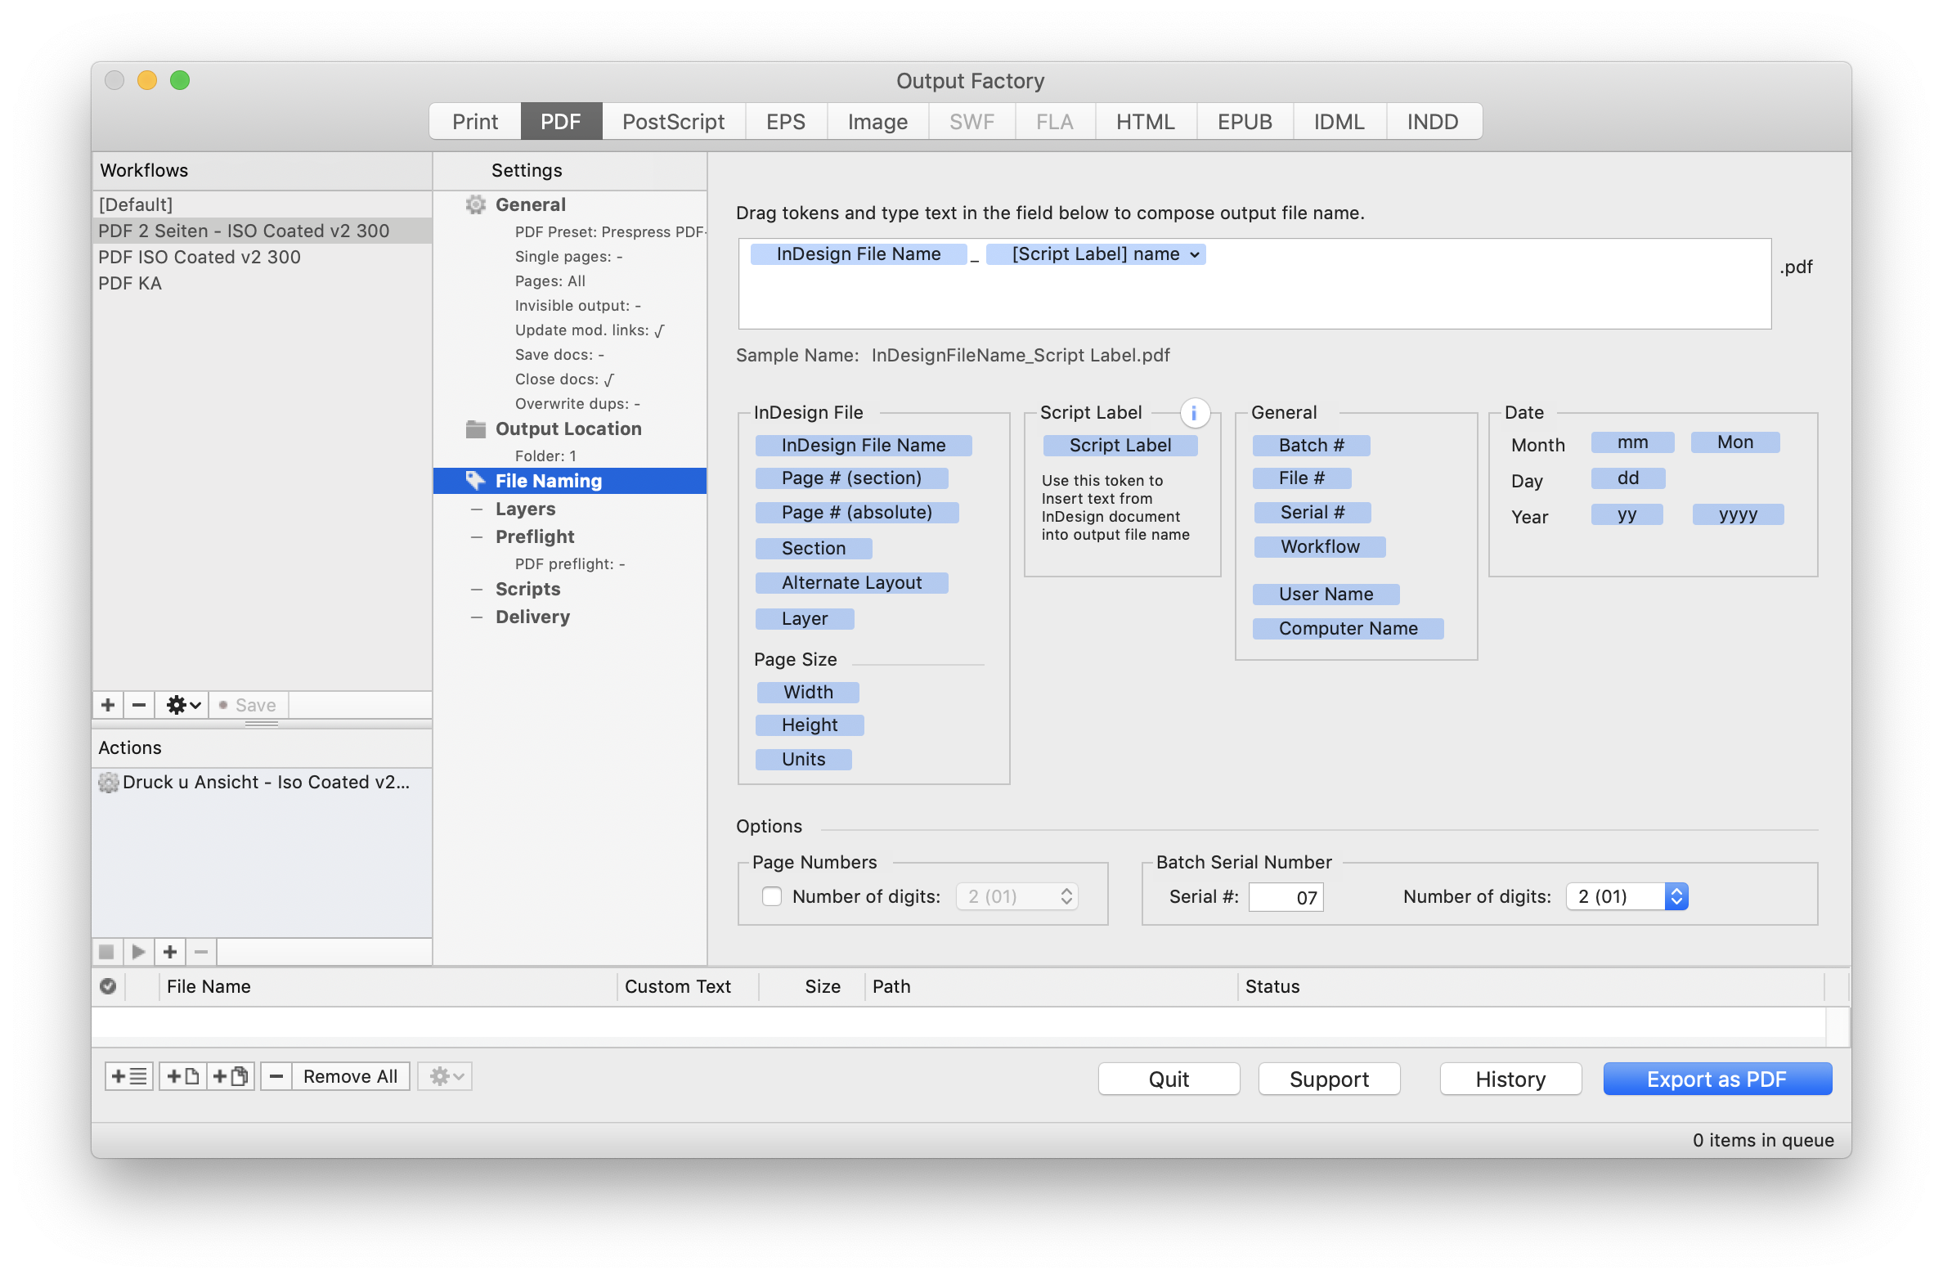1943x1279 pixels.
Task: Click the Page # (absolute) token
Action: point(856,513)
